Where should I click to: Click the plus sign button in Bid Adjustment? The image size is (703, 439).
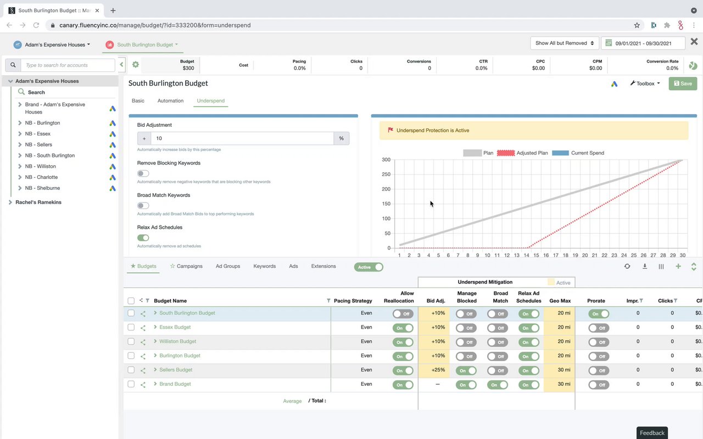coord(144,138)
